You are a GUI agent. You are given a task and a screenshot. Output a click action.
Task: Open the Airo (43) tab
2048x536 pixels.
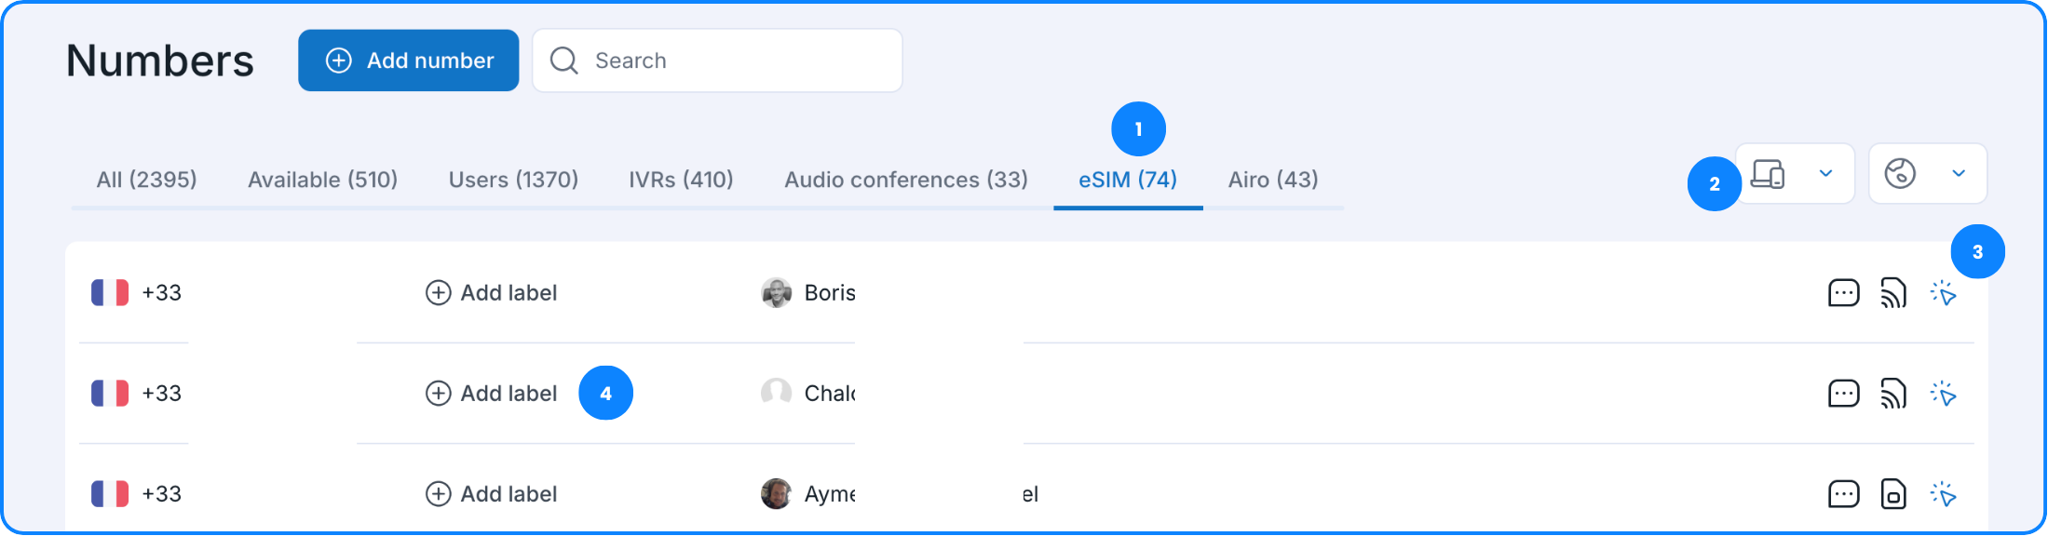coord(1272,180)
